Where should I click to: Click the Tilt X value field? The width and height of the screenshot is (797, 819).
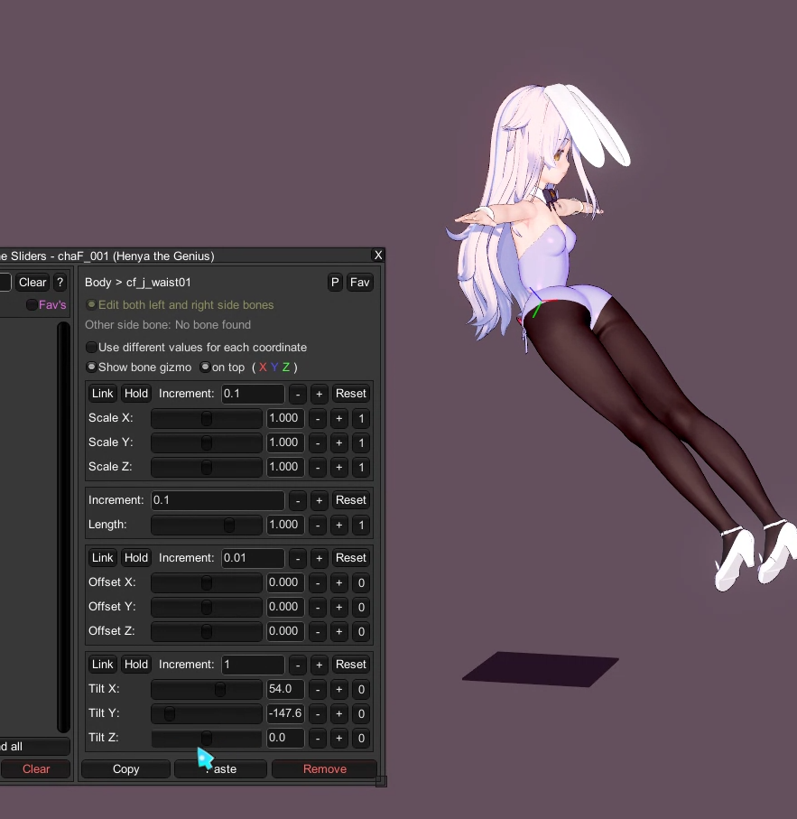click(285, 689)
